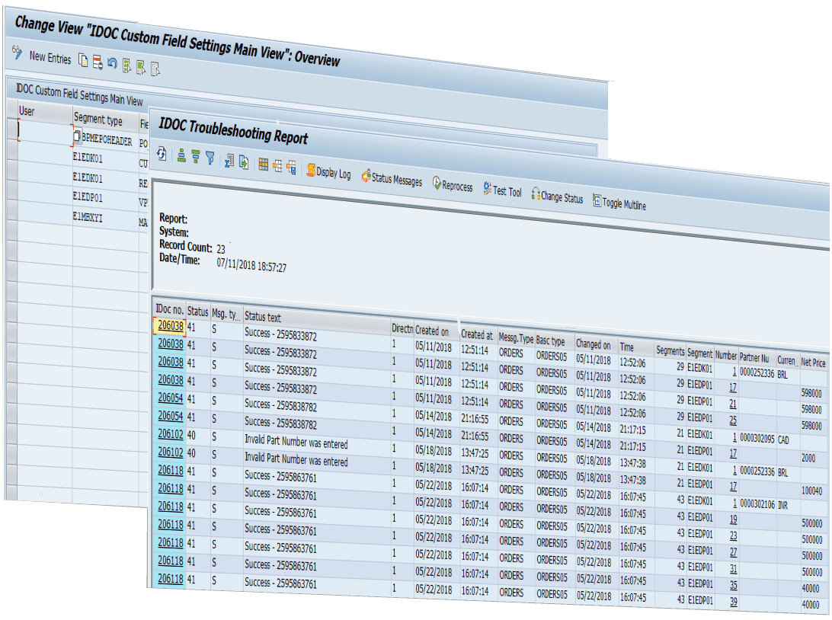
Task: Click the Change Status button
Action: click(557, 197)
